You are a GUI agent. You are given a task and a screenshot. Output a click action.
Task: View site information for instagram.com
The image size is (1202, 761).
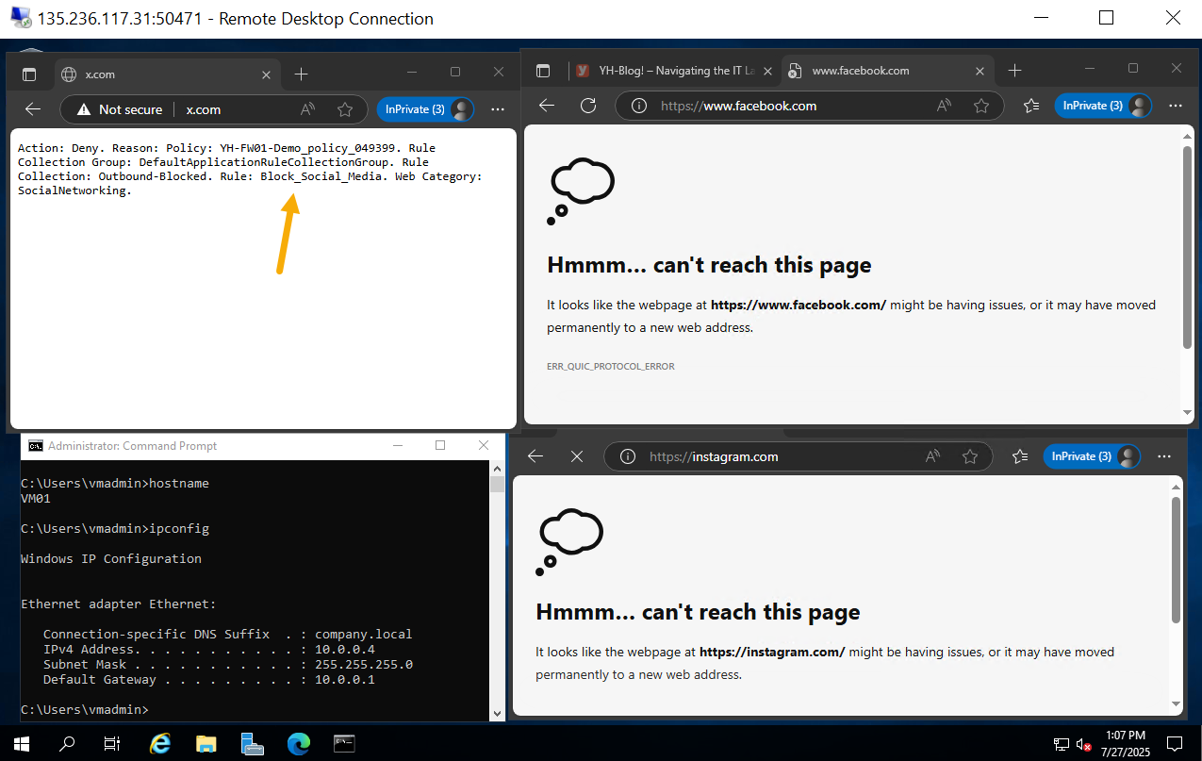(628, 456)
